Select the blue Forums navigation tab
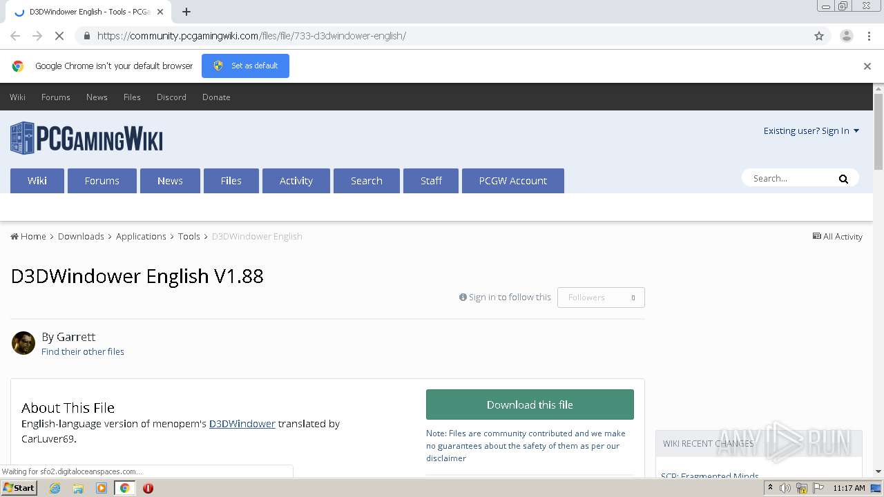The height and width of the screenshot is (497, 884). click(x=102, y=181)
